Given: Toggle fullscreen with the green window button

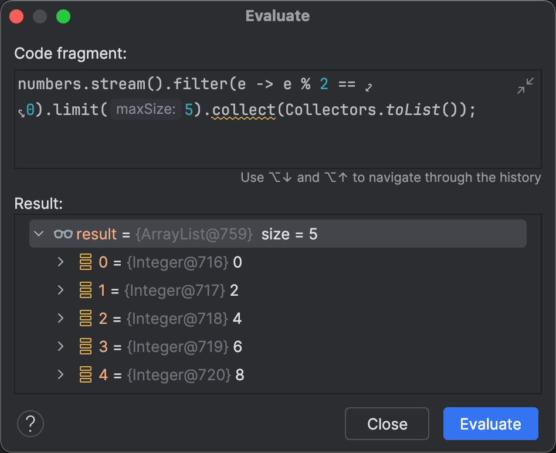Looking at the screenshot, I should [x=64, y=17].
